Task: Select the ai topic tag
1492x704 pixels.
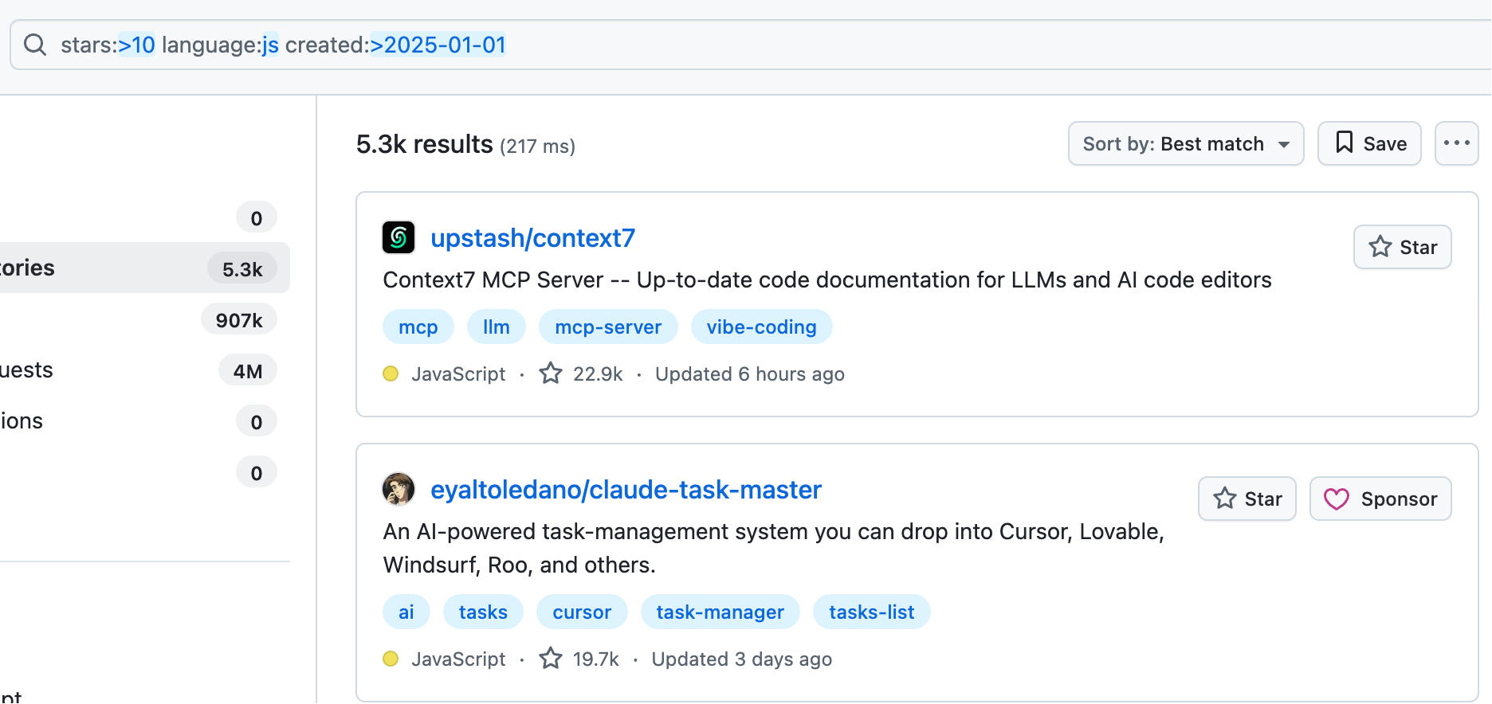Action: (406, 612)
